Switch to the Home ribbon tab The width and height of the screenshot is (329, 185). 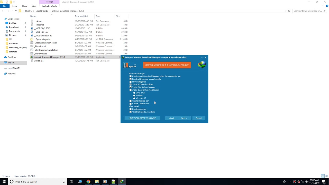point(14,6)
